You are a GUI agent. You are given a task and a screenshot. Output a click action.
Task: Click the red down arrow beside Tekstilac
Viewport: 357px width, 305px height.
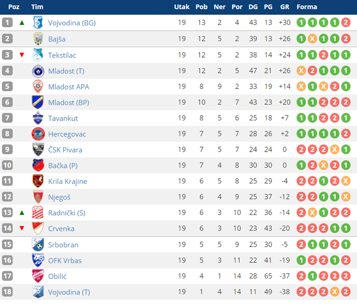(x=22, y=55)
